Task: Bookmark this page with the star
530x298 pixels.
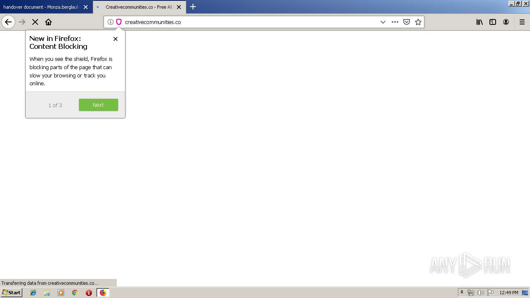Action: point(418,22)
